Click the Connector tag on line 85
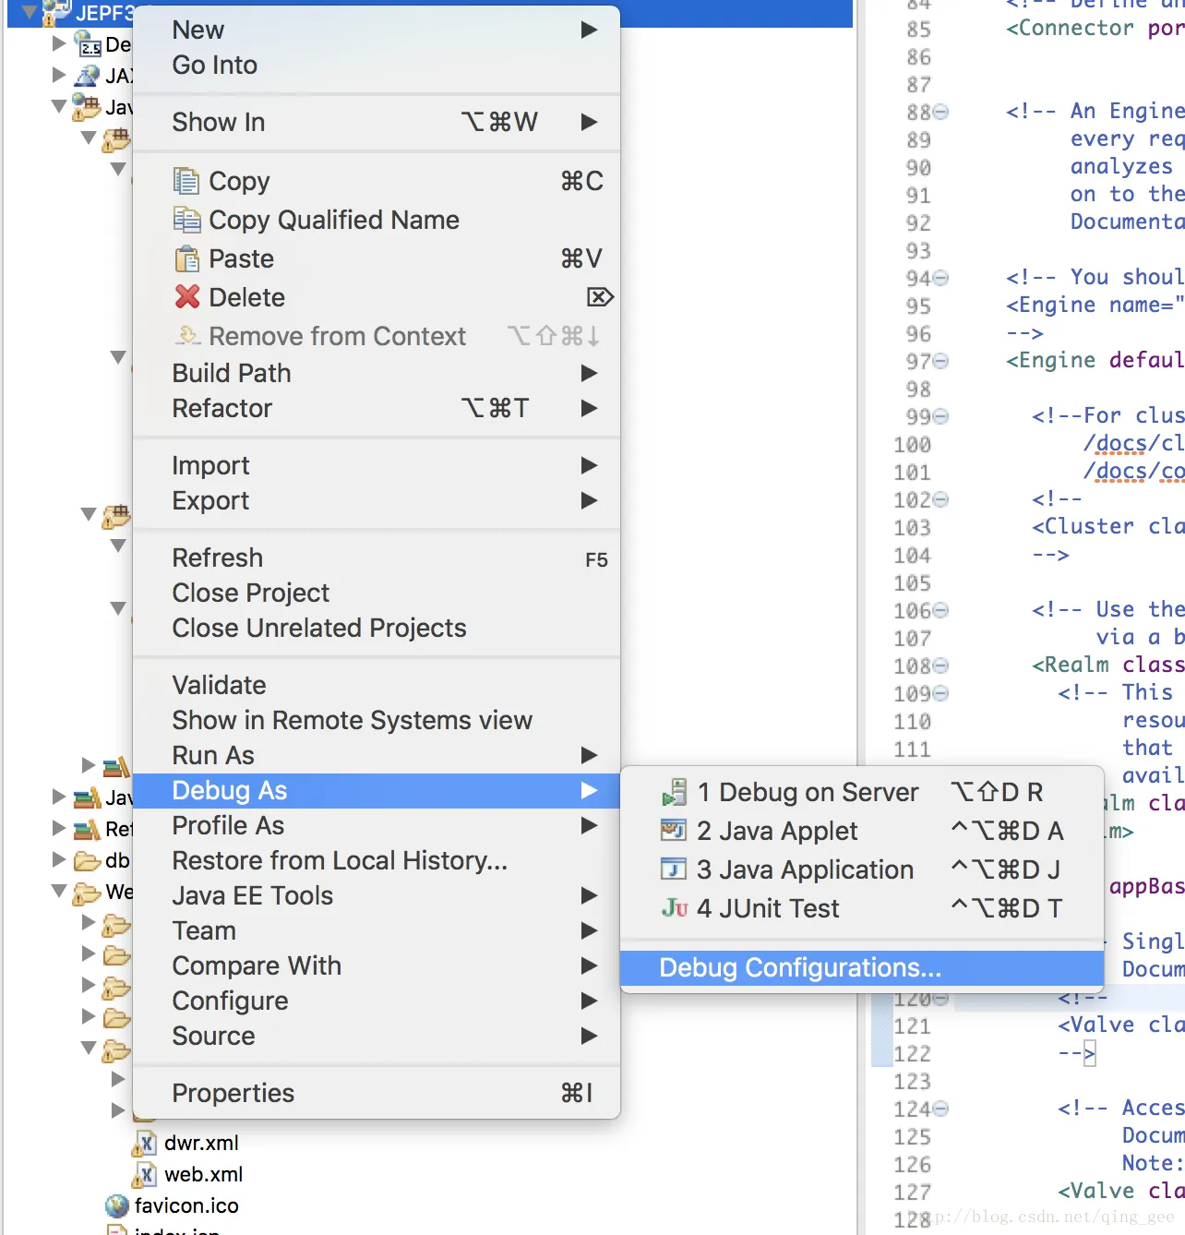The width and height of the screenshot is (1185, 1235). (x=1070, y=29)
